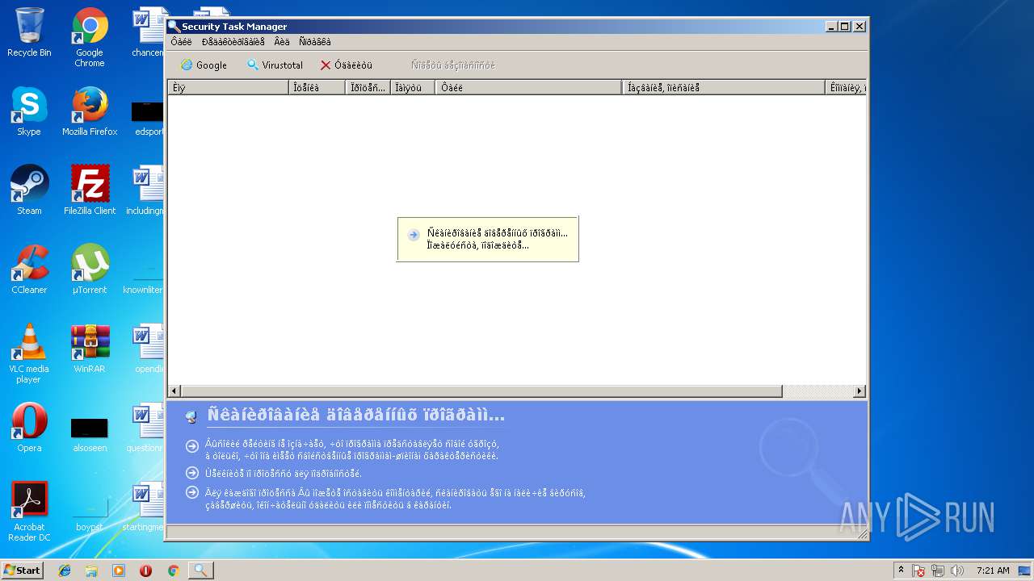Sort by the 'Ôàéë' file column header

click(x=528, y=87)
